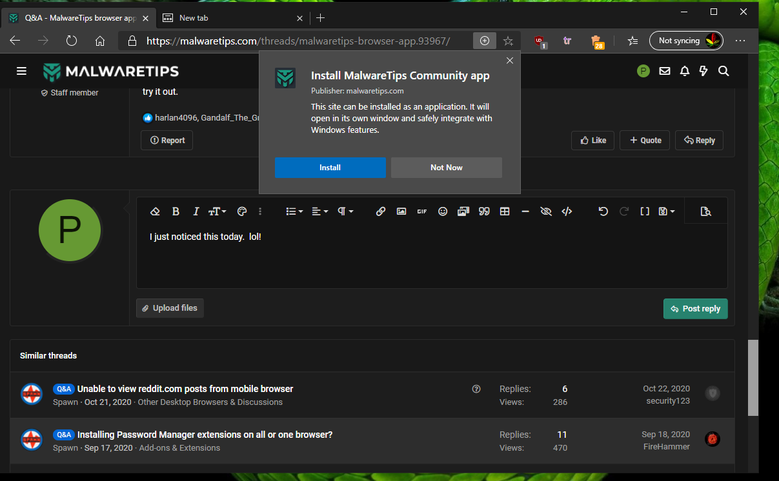Viewport: 779px width, 481px height.
Task: Open the text color palette
Action: click(242, 211)
